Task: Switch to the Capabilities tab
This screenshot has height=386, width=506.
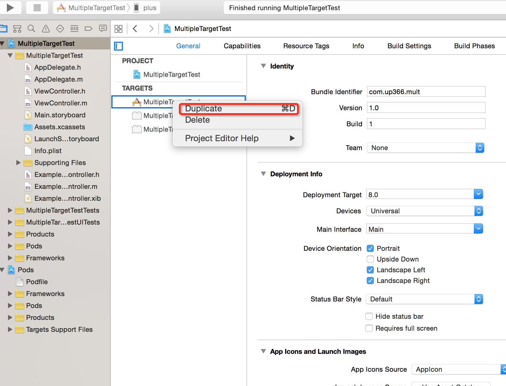Action: pyautogui.click(x=242, y=46)
